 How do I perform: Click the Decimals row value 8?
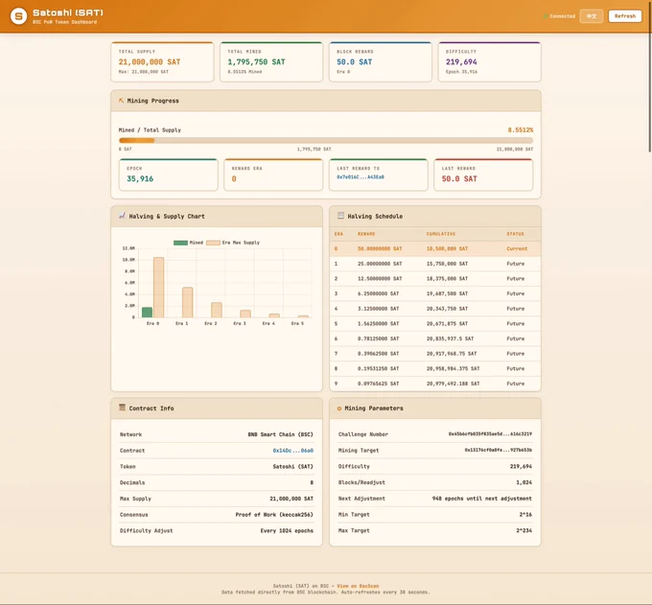tap(312, 482)
